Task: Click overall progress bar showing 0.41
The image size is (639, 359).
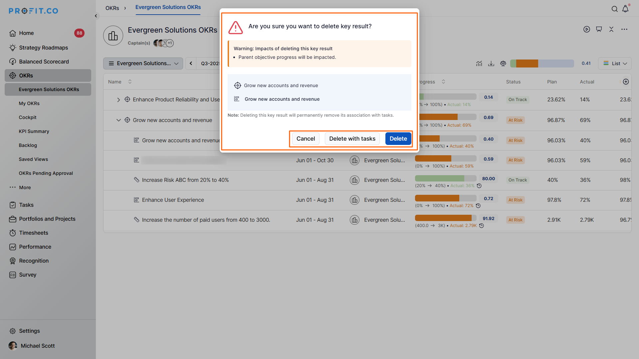Action: (542, 63)
